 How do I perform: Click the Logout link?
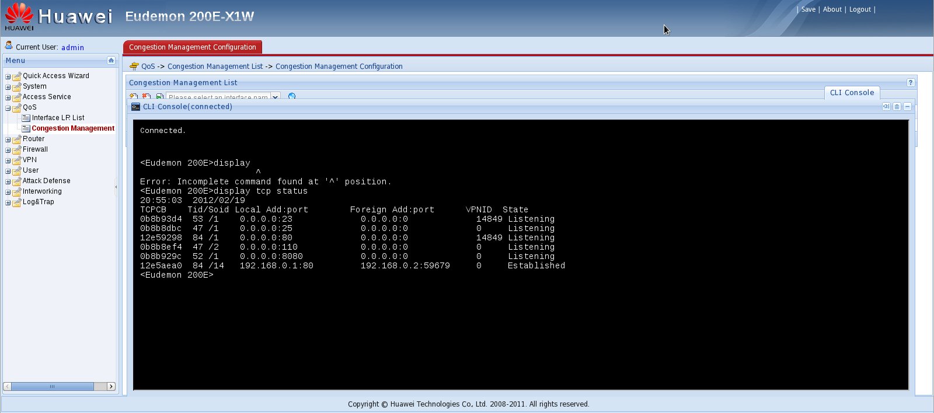[860, 9]
